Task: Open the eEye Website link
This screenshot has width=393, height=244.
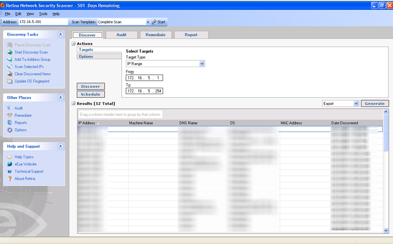Action: tap(25, 164)
